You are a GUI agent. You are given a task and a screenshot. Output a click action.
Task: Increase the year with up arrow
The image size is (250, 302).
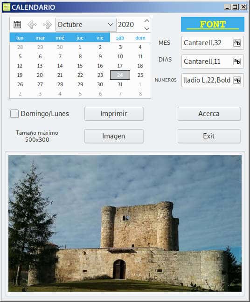pyautogui.click(x=147, y=21)
